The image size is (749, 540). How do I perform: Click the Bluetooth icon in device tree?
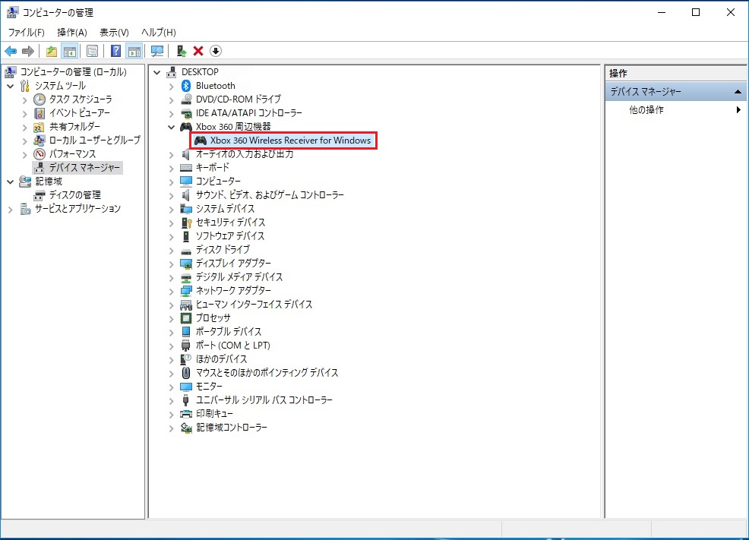(x=186, y=86)
